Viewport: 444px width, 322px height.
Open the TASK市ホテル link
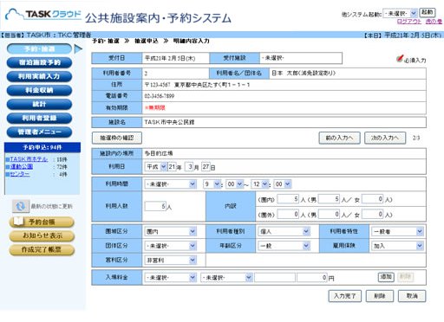pyautogui.click(x=29, y=159)
